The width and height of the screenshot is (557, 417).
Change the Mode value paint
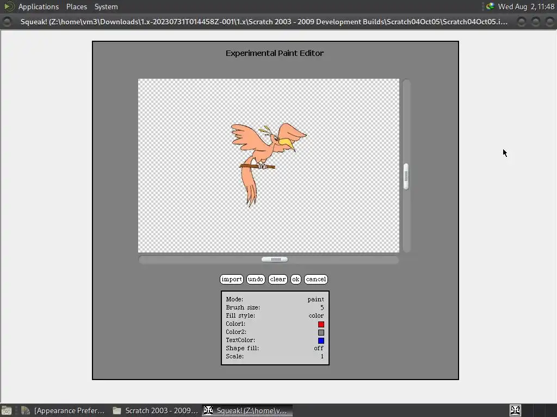[x=315, y=299]
